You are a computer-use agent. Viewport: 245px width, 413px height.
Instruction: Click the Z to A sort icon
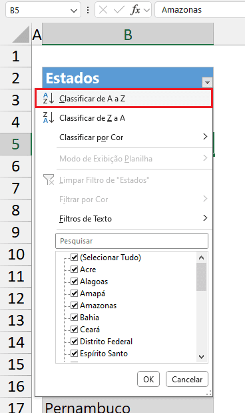49,117
